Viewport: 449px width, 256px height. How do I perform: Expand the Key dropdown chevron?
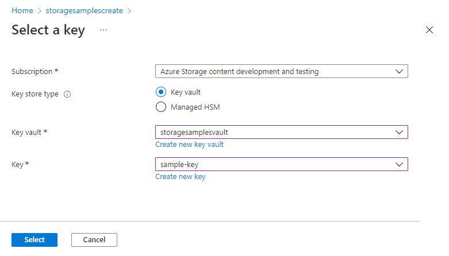pyautogui.click(x=399, y=164)
